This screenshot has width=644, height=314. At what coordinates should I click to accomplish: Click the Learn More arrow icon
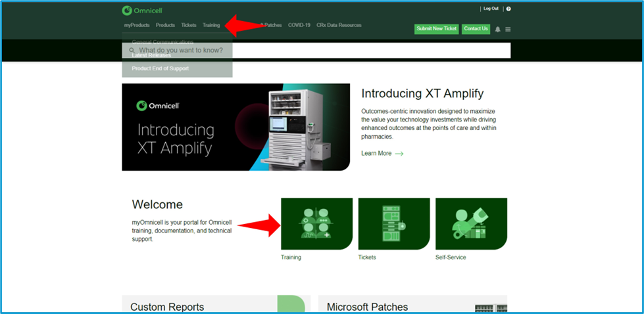[x=399, y=154]
